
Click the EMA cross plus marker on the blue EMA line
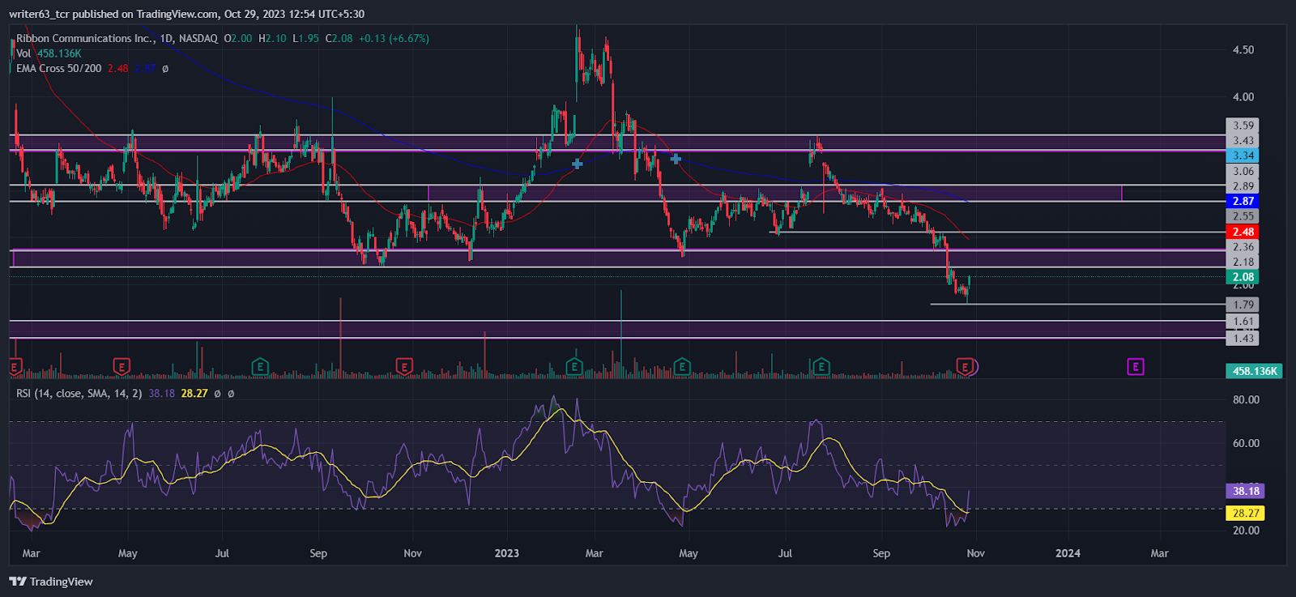tap(676, 159)
